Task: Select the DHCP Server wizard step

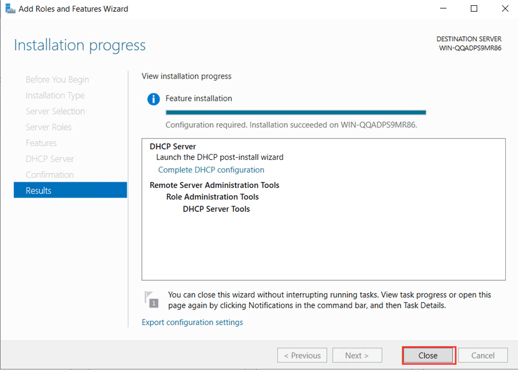Action: 49,158
